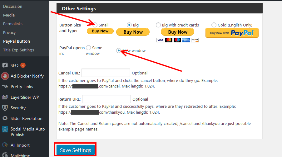Click the 'Button Size and type:' label

point(70,28)
